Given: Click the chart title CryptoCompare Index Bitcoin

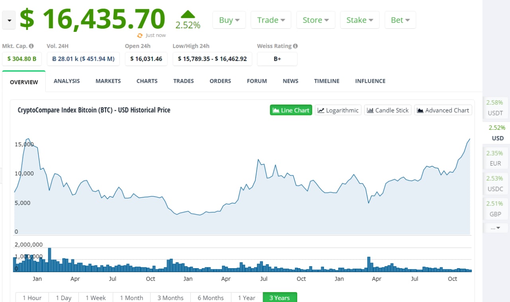Looking at the screenshot, I should tap(94, 110).
